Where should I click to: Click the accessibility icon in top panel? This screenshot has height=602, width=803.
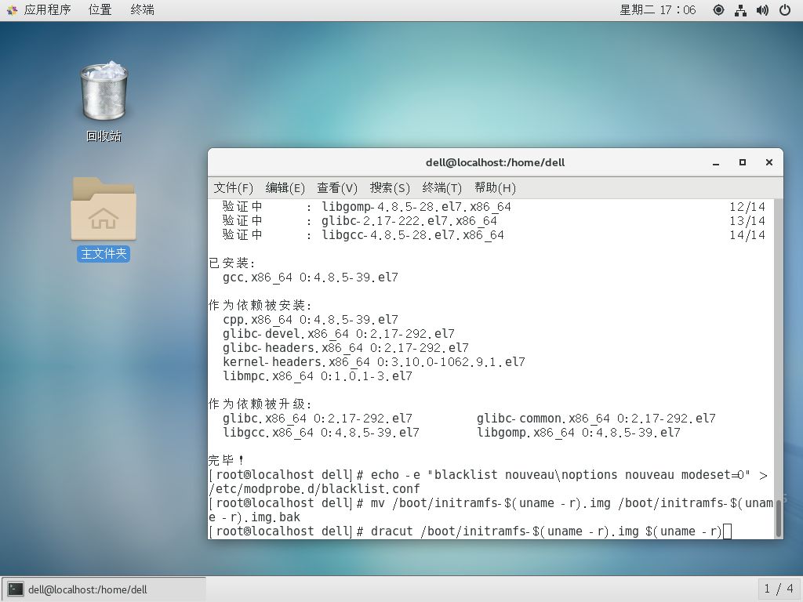point(718,9)
